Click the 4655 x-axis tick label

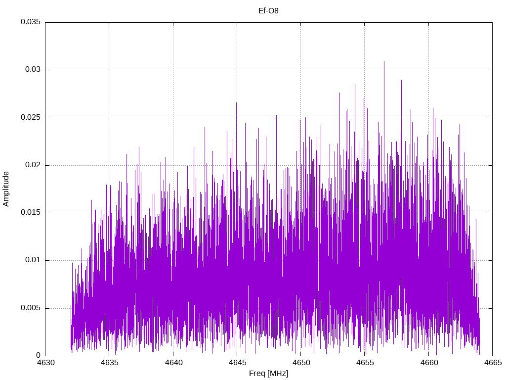click(x=365, y=363)
